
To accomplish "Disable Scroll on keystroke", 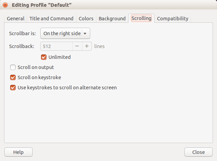I will (13, 77).
